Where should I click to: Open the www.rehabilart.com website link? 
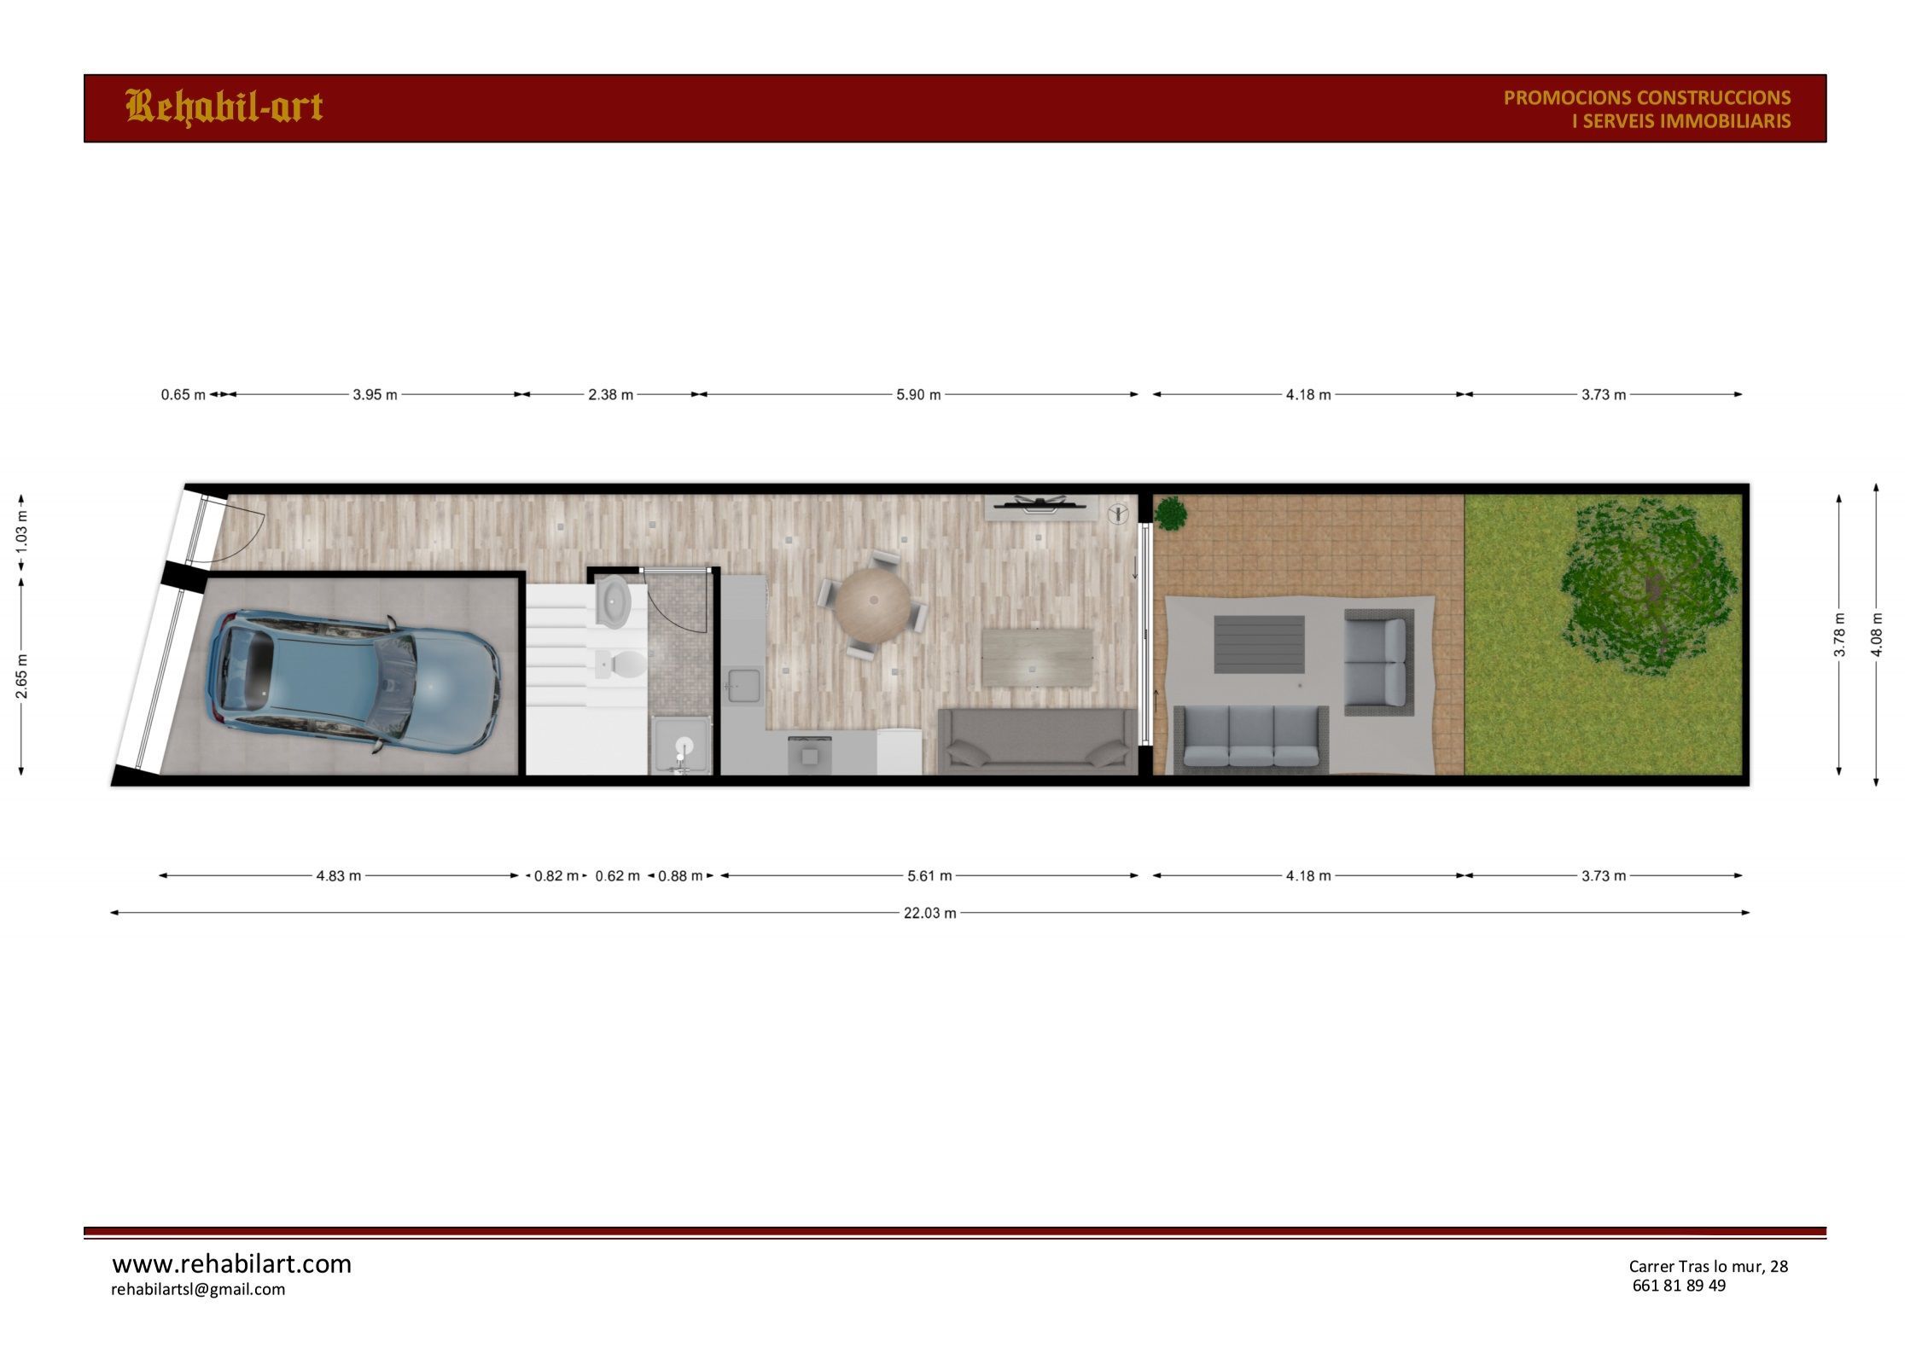232,1263
